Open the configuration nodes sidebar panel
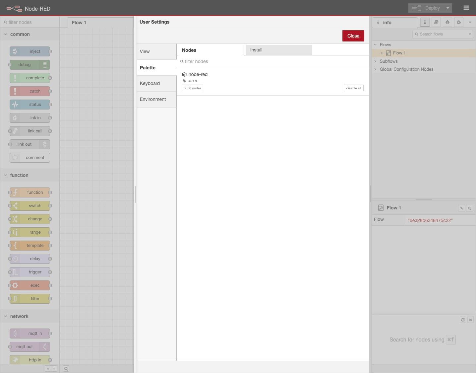476x373 pixels. 458,22
